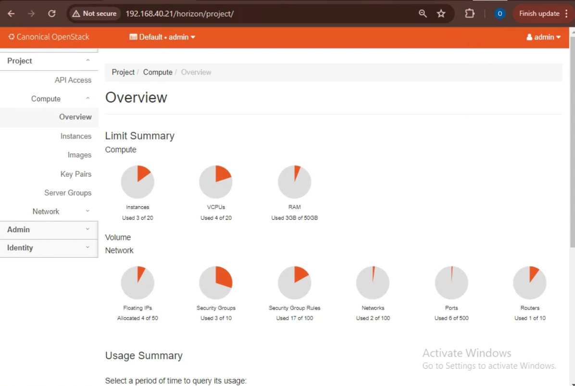Screen dimensions: 575x386
Task: Open the Key Pairs page
Action: (75, 174)
